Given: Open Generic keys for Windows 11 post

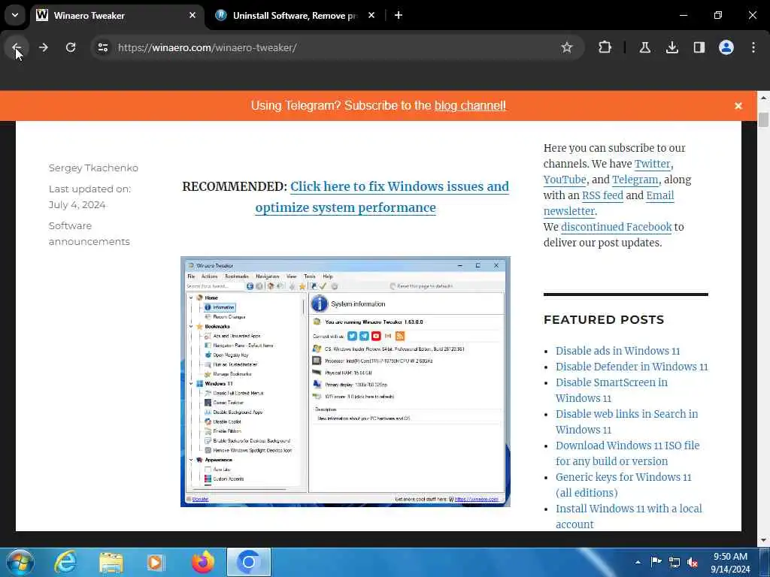Looking at the screenshot, I should (x=623, y=485).
